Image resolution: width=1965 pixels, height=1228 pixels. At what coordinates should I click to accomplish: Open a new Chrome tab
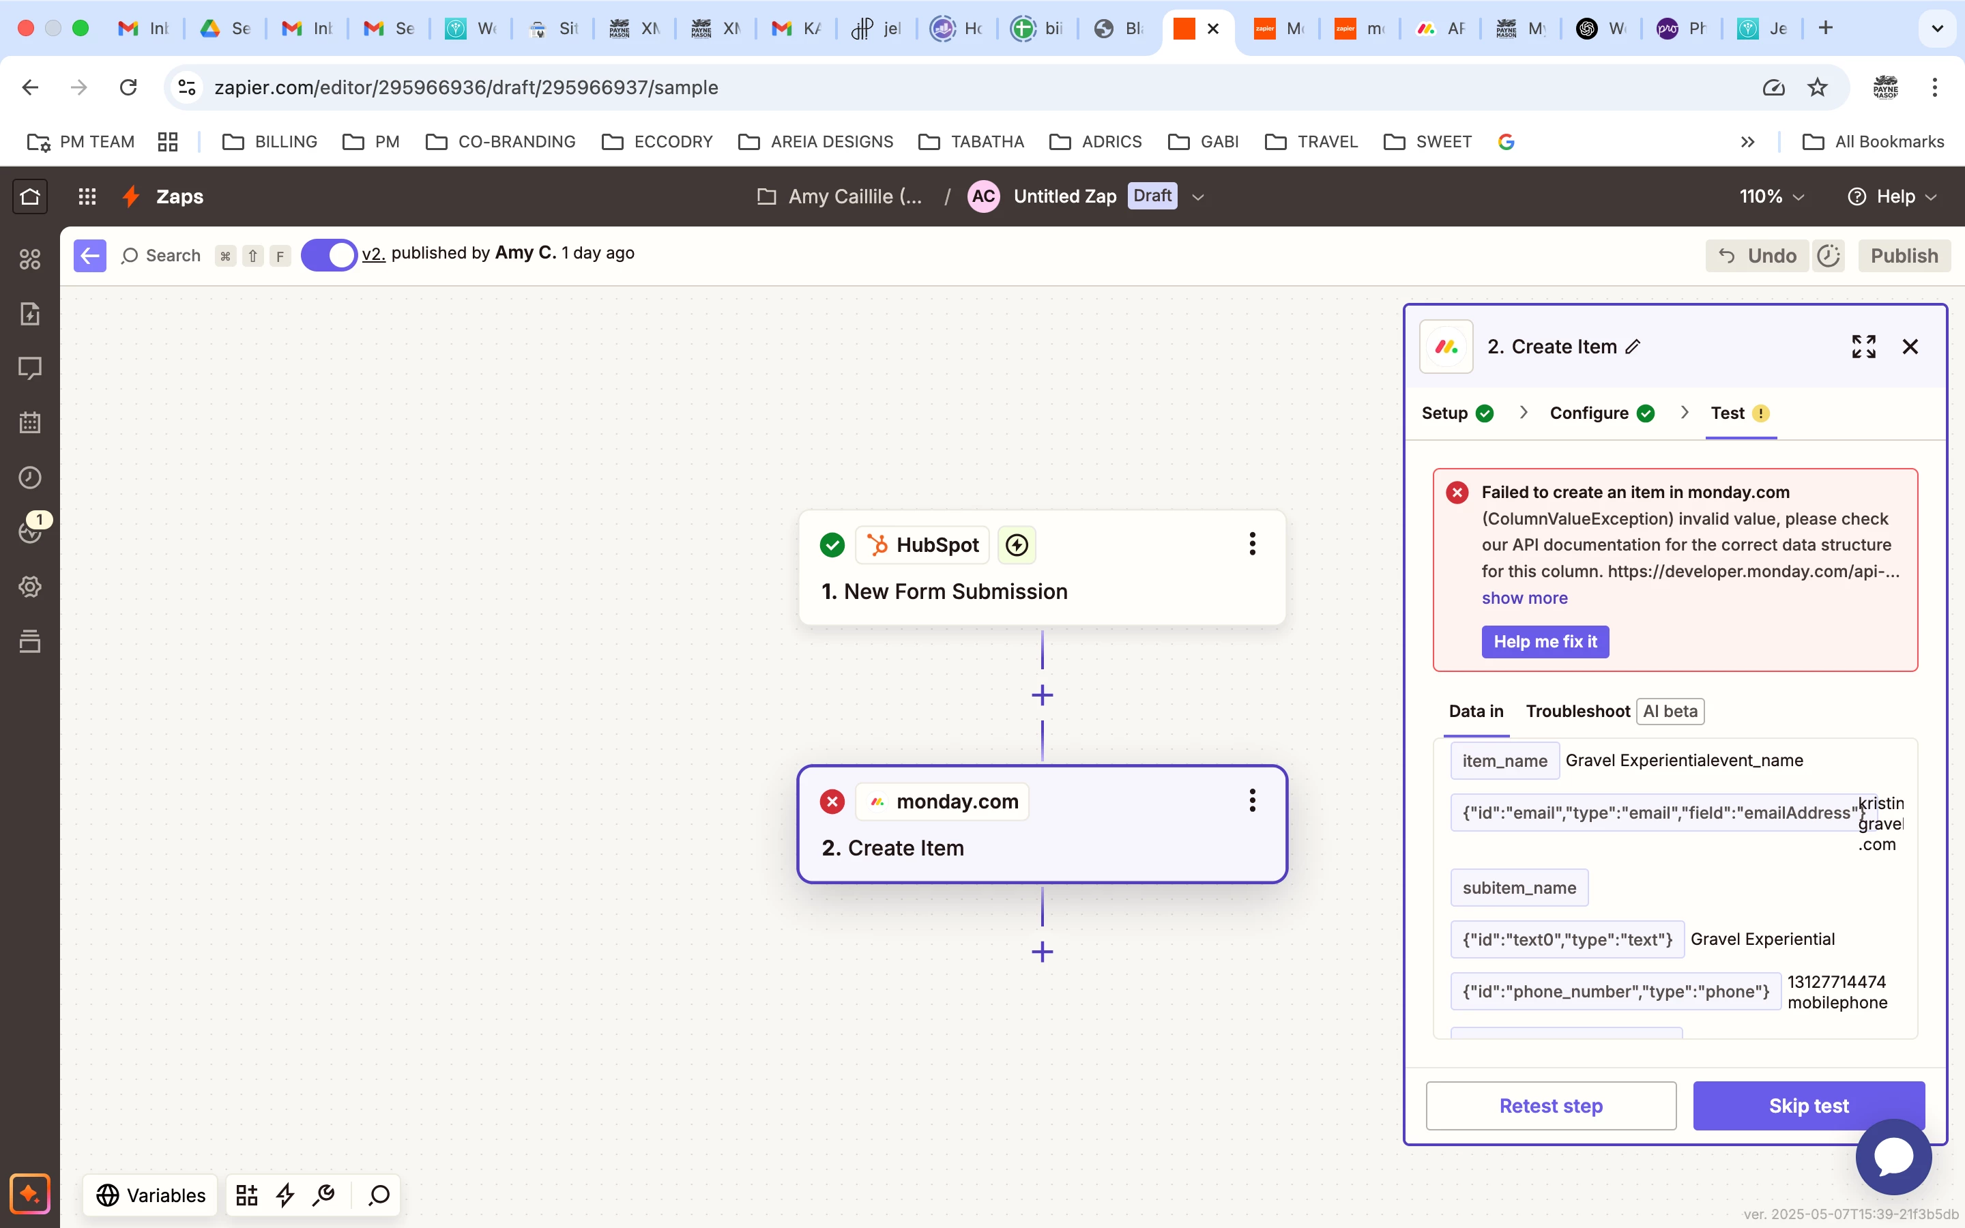(x=1825, y=29)
